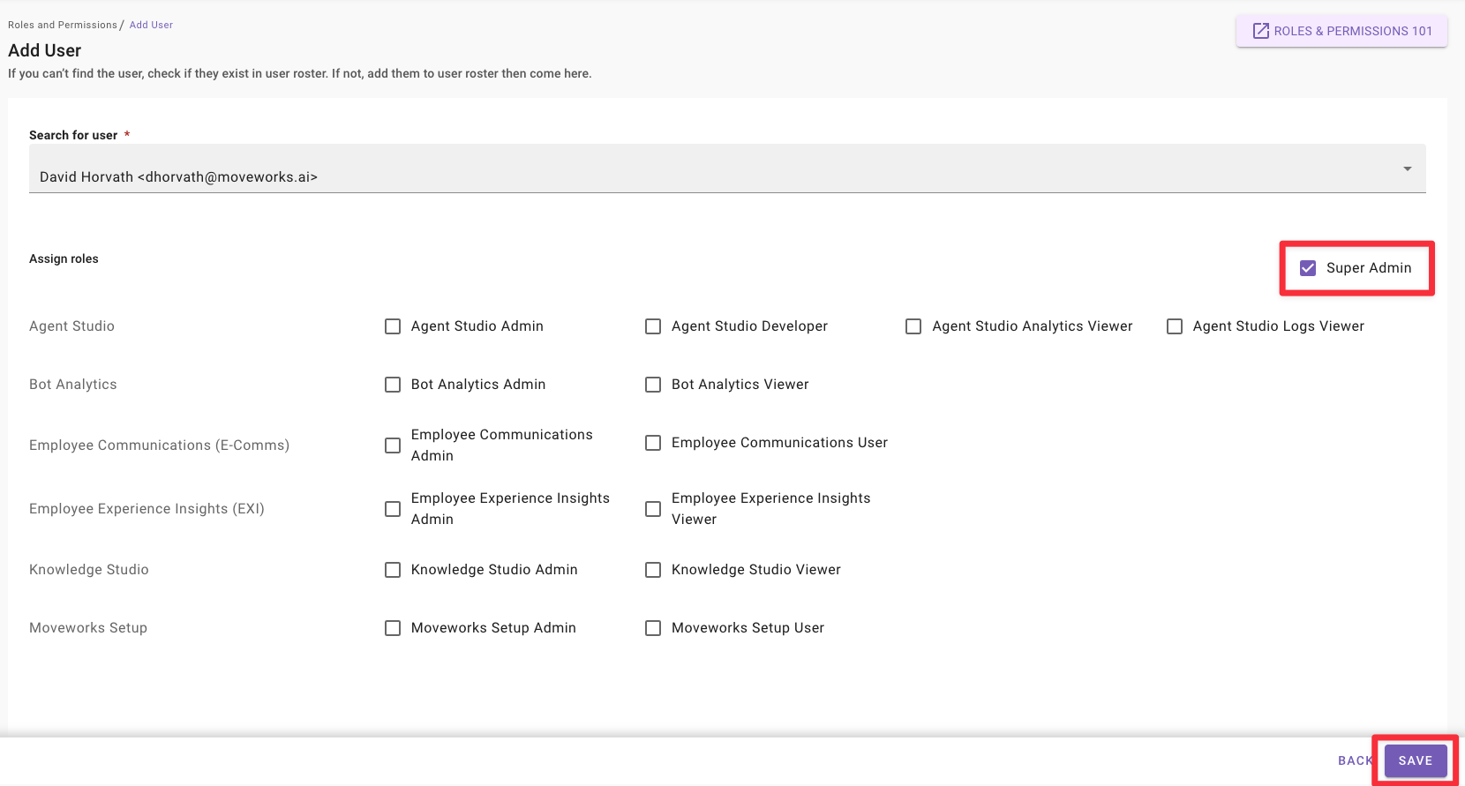Enable the Bot Analytics Admin role
The width and height of the screenshot is (1465, 786).
393,385
